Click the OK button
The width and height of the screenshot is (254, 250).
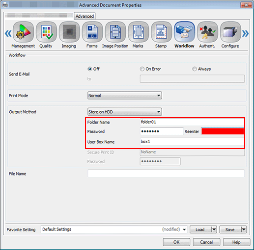[x=176, y=242]
